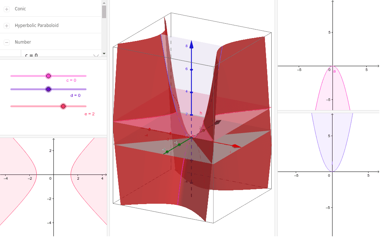The width and height of the screenshot is (380, 237).
Task: Click the pink c slider handle
Action: 49,76
